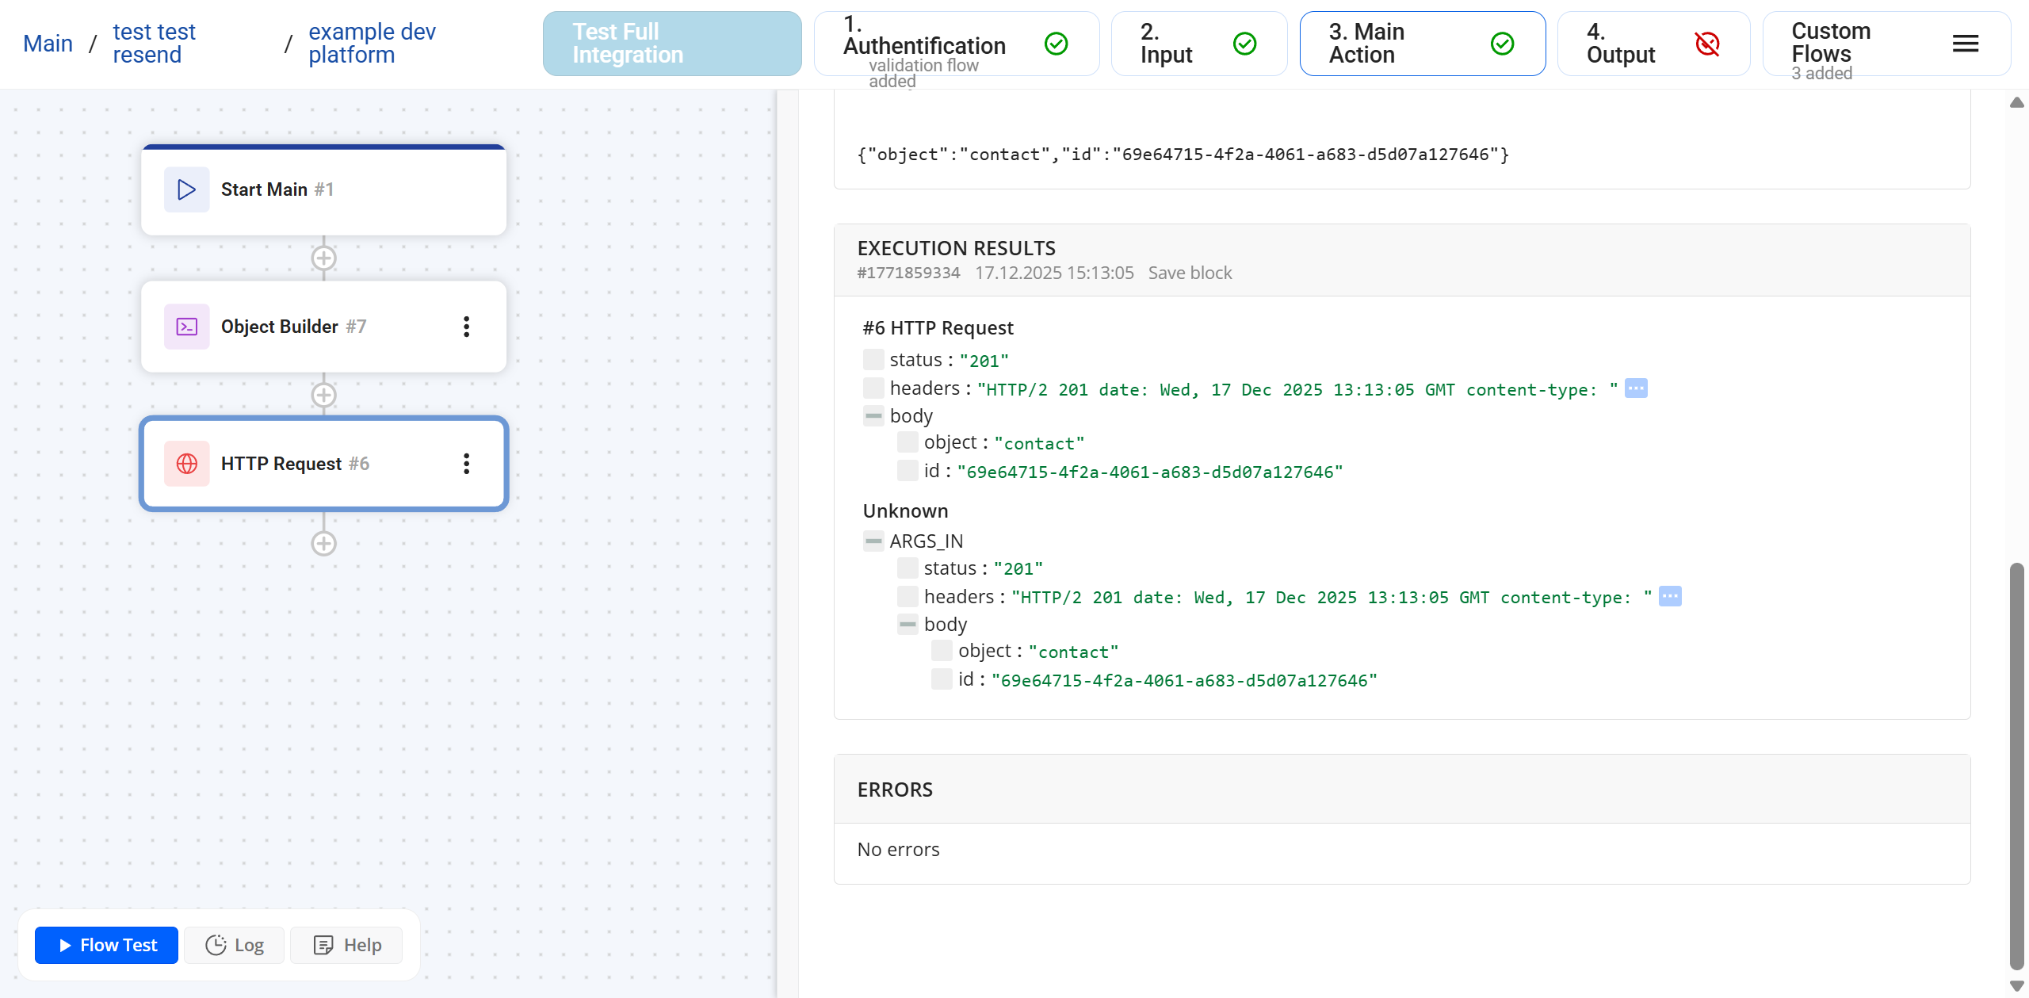Click the HTTP Request globe icon

pos(186,464)
